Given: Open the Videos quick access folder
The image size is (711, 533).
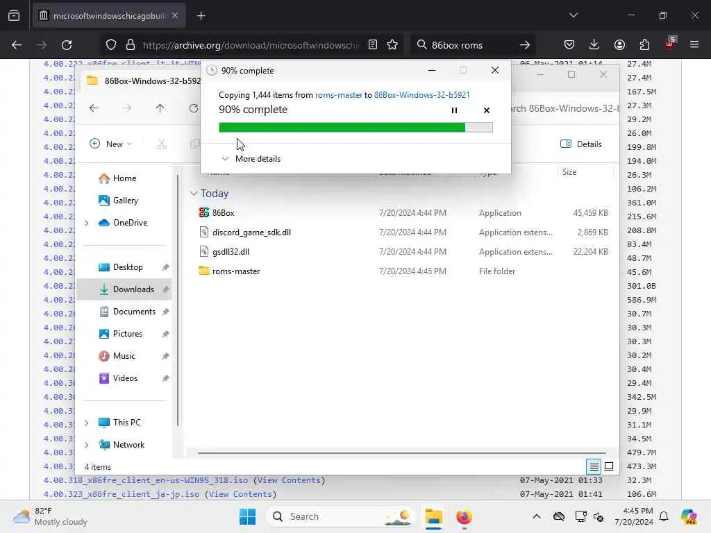Looking at the screenshot, I should coord(125,378).
